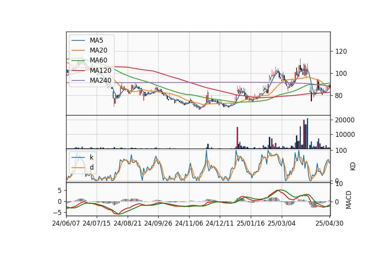
Task: Click the 25/03/04 date axis label
Action: pos(282,223)
